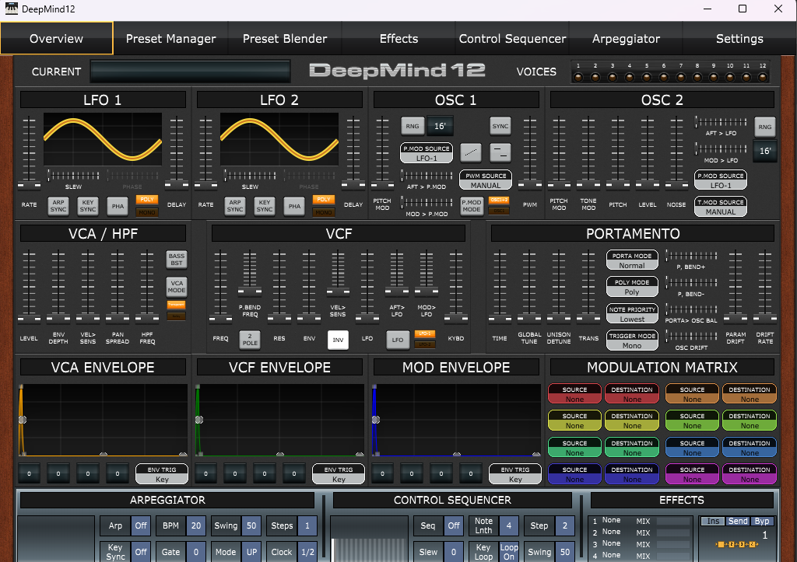The height and width of the screenshot is (562, 797).
Task: Open the PWM SOURCE dropdown
Action: (486, 180)
